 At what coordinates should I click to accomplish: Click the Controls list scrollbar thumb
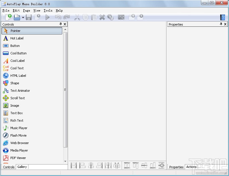coord(65,90)
